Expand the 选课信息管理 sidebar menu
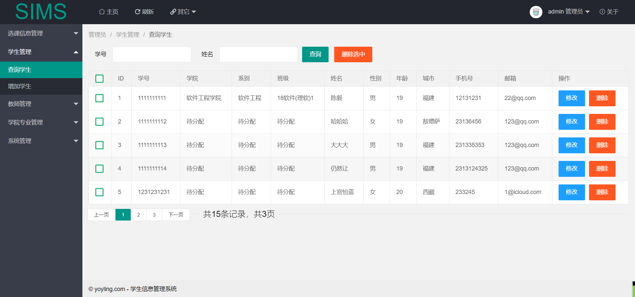This screenshot has height=297, width=635. tap(41, 33)
